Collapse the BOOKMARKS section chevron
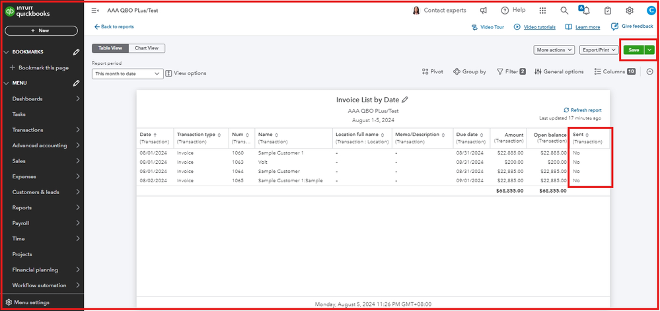660x311 pixels. [x=7, y=52]
